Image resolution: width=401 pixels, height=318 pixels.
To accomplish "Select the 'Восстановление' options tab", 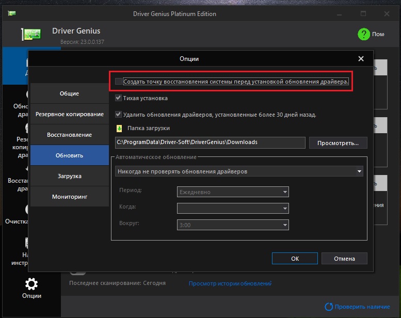I will [70, 135].
